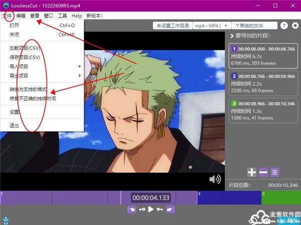The width and height of the screenshot is (301, 225).
Task: Jump to next keyframe (right key icon)
Action: (x=160, y=209)
